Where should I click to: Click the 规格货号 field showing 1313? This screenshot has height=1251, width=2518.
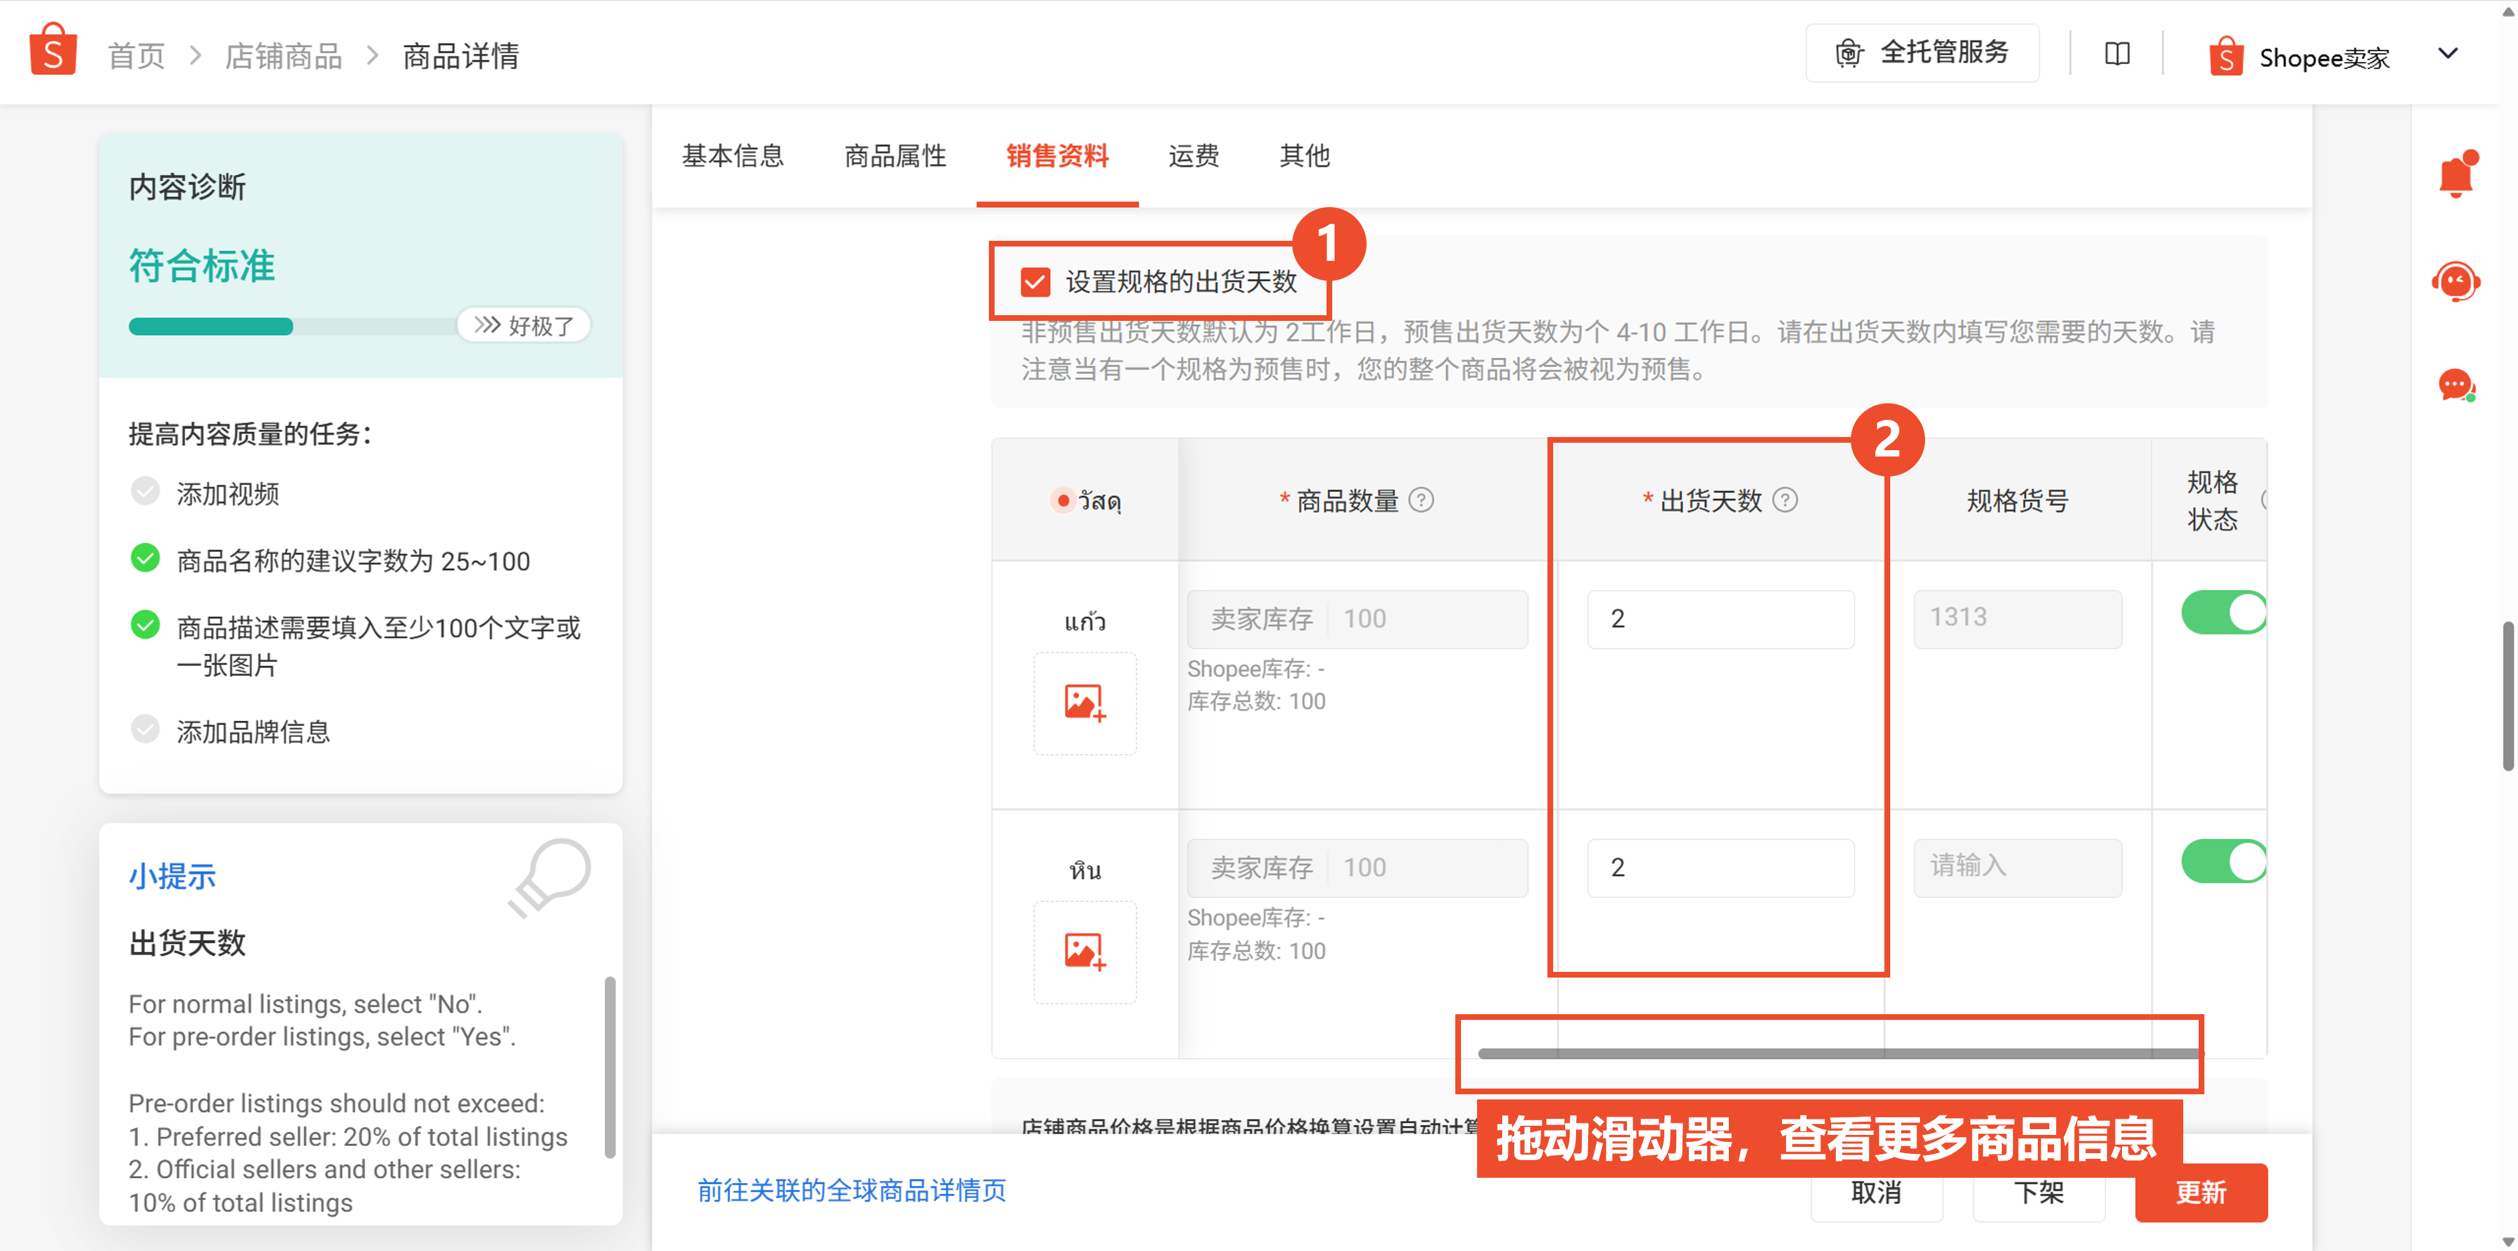pyautogui.click(x=2017, y=619)
